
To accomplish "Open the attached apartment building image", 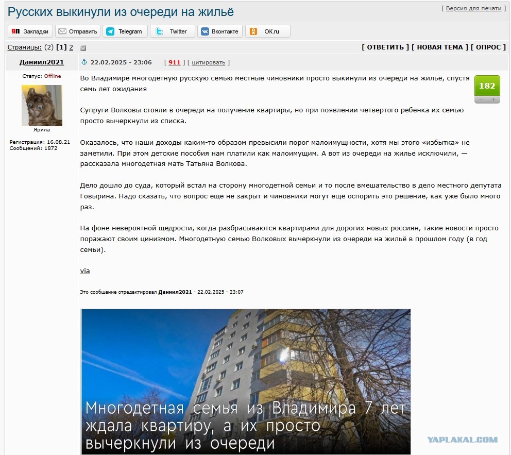I will click(x=246, y=381).
